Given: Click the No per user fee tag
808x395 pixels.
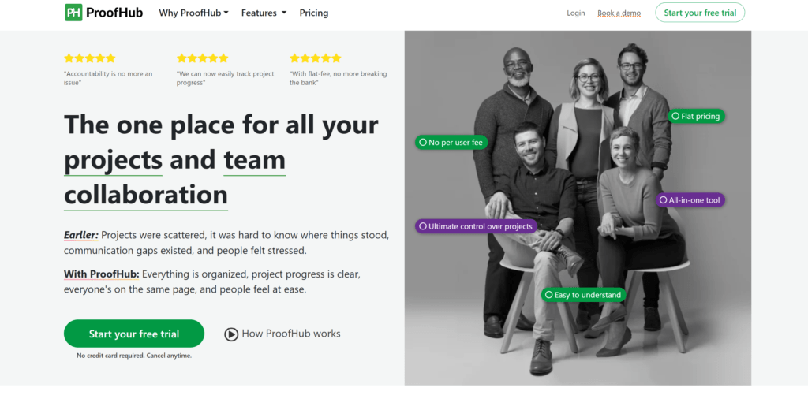Looking at the screenshot, I should pos(451,143).
